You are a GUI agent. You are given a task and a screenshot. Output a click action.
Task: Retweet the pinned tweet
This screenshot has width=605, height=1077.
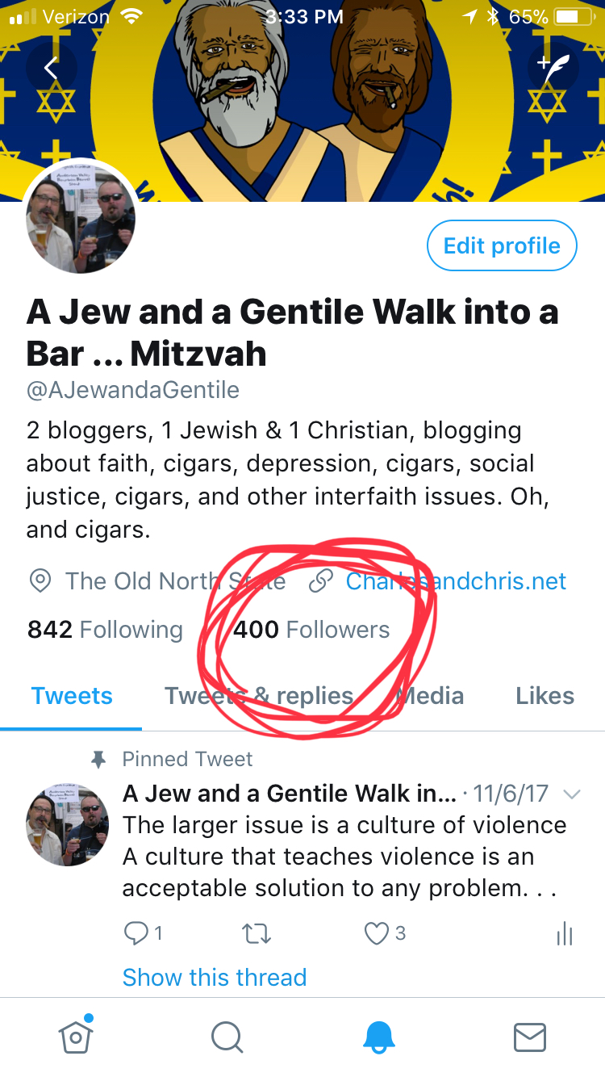point(257,934)
